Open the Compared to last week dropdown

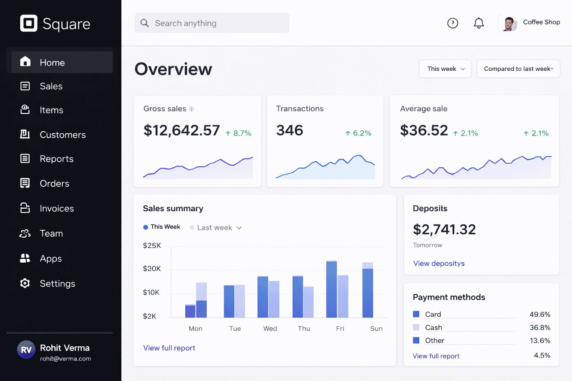tap(518, 69)
